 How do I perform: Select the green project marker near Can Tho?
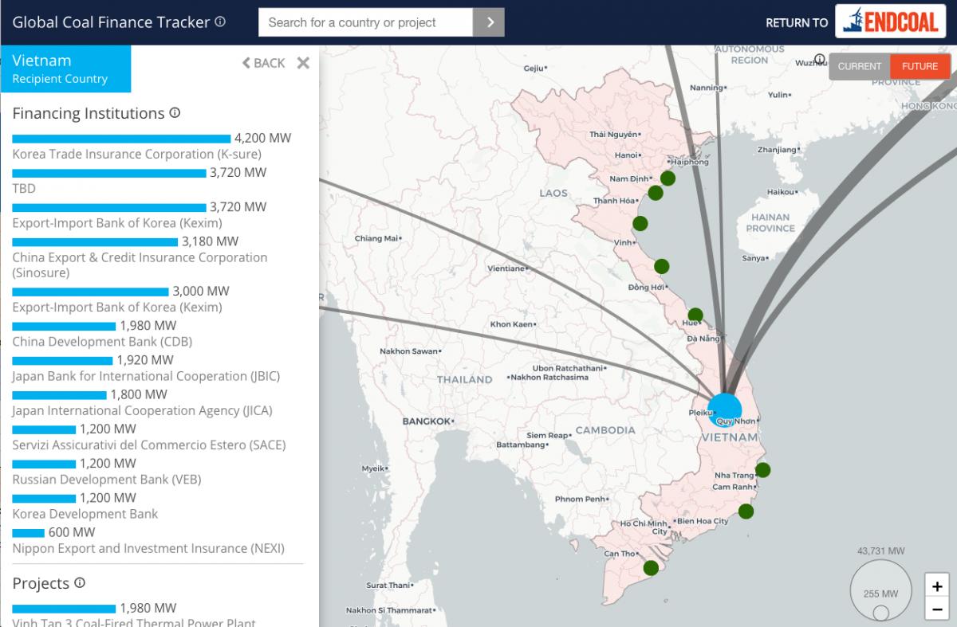(x=651, y=568)
